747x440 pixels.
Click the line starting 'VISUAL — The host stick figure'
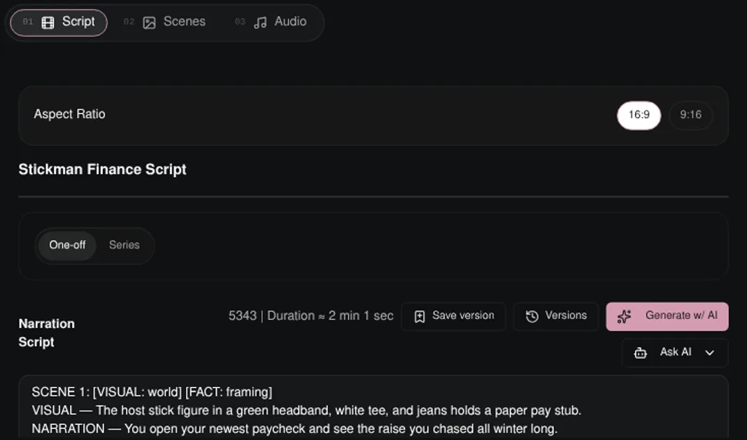306,410
